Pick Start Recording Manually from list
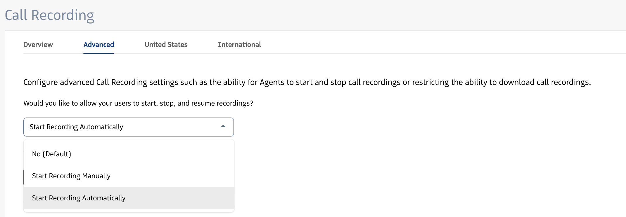 pyautogui.click(x=71, y=176)
